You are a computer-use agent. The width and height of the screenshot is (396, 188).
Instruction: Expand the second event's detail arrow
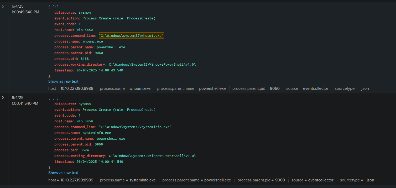coord(3,97)
